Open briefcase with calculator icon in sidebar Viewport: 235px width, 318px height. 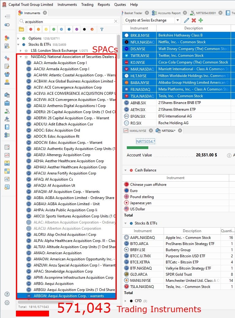(7, 95)
